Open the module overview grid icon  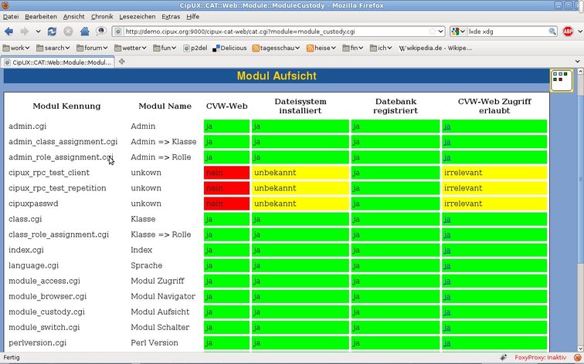(x=562, y=80)
